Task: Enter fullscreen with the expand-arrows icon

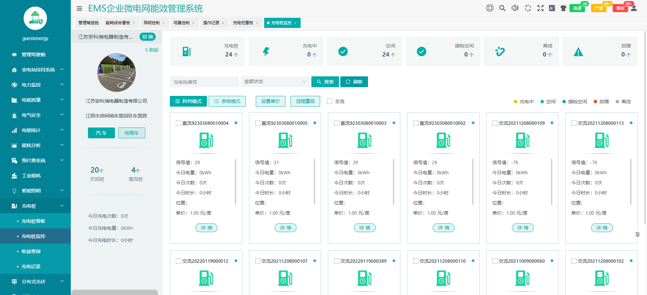Action: pyautogui.click(x=541, y=8)
